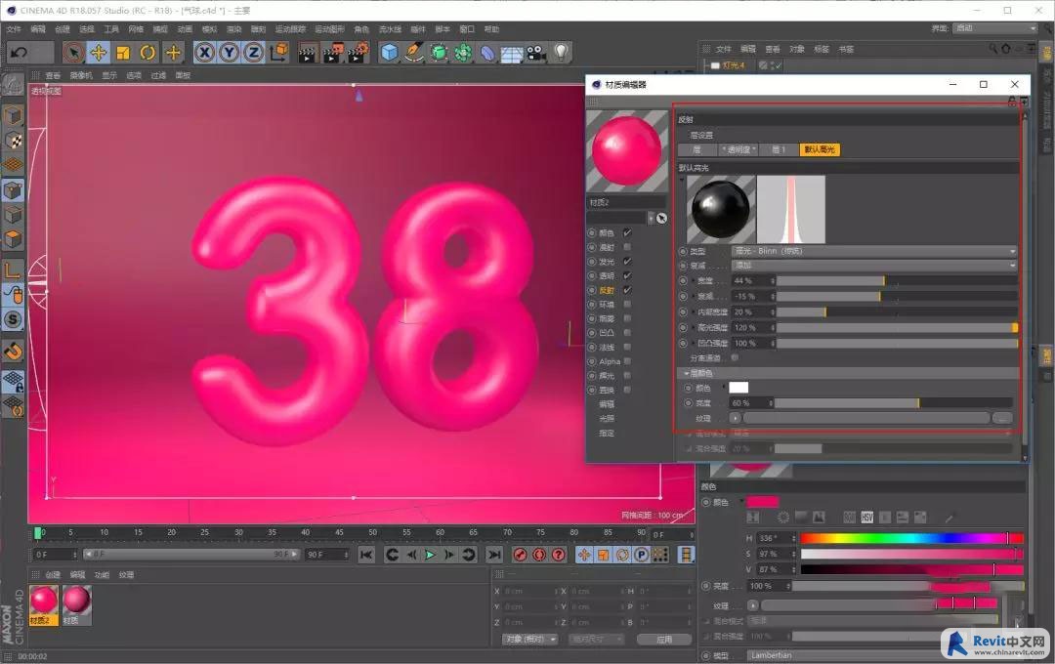Toggle the 颜色 channel checkbox
The width and height of the screenshot is (1055, 664).
point(627,232)
